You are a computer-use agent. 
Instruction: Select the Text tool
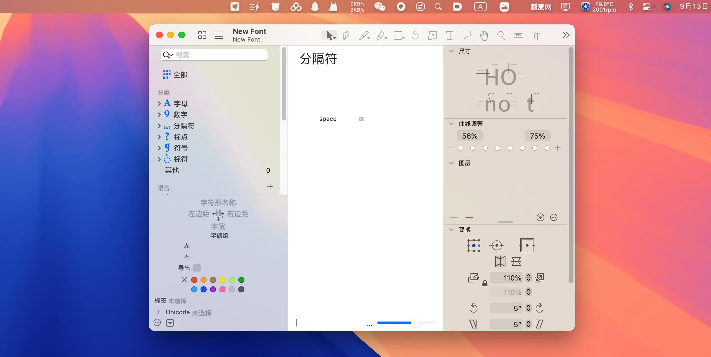click(x=449, y=35)
